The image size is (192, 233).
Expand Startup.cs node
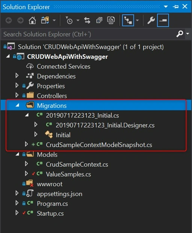click(17, 213)
